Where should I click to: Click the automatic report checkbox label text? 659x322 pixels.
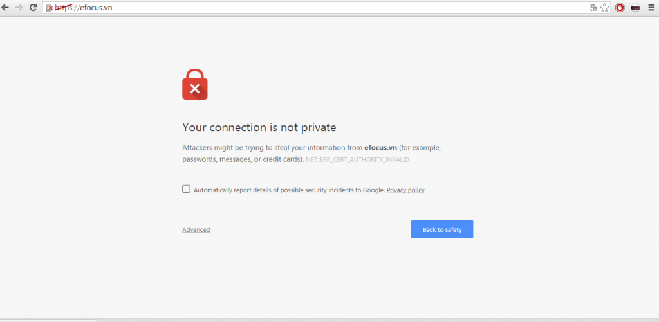pyautogui.click(x=289, y=190)
